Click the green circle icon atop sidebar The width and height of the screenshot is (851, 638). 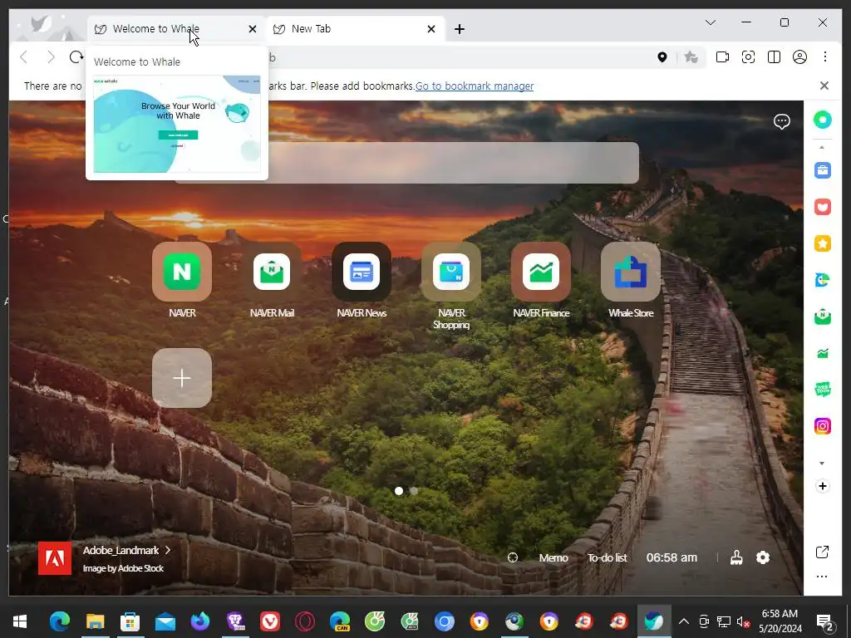[x=822, y=120]
